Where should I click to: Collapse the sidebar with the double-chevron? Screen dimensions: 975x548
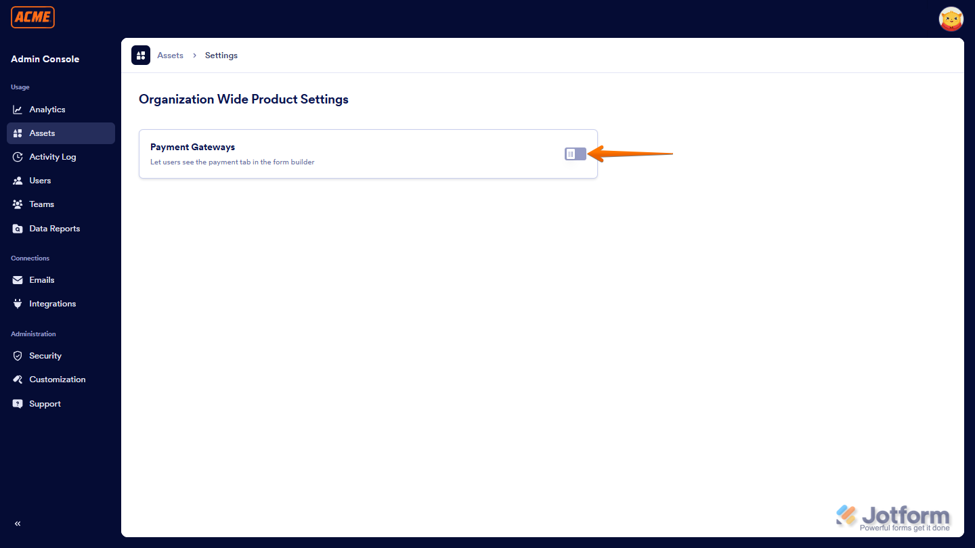[x=17, y=523]
